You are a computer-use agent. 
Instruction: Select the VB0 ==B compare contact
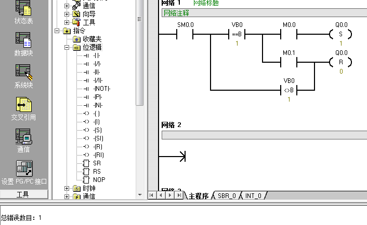click(237, 34)
